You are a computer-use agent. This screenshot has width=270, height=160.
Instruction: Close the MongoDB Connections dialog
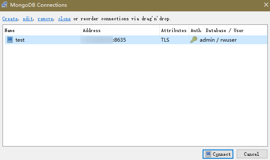266,5
